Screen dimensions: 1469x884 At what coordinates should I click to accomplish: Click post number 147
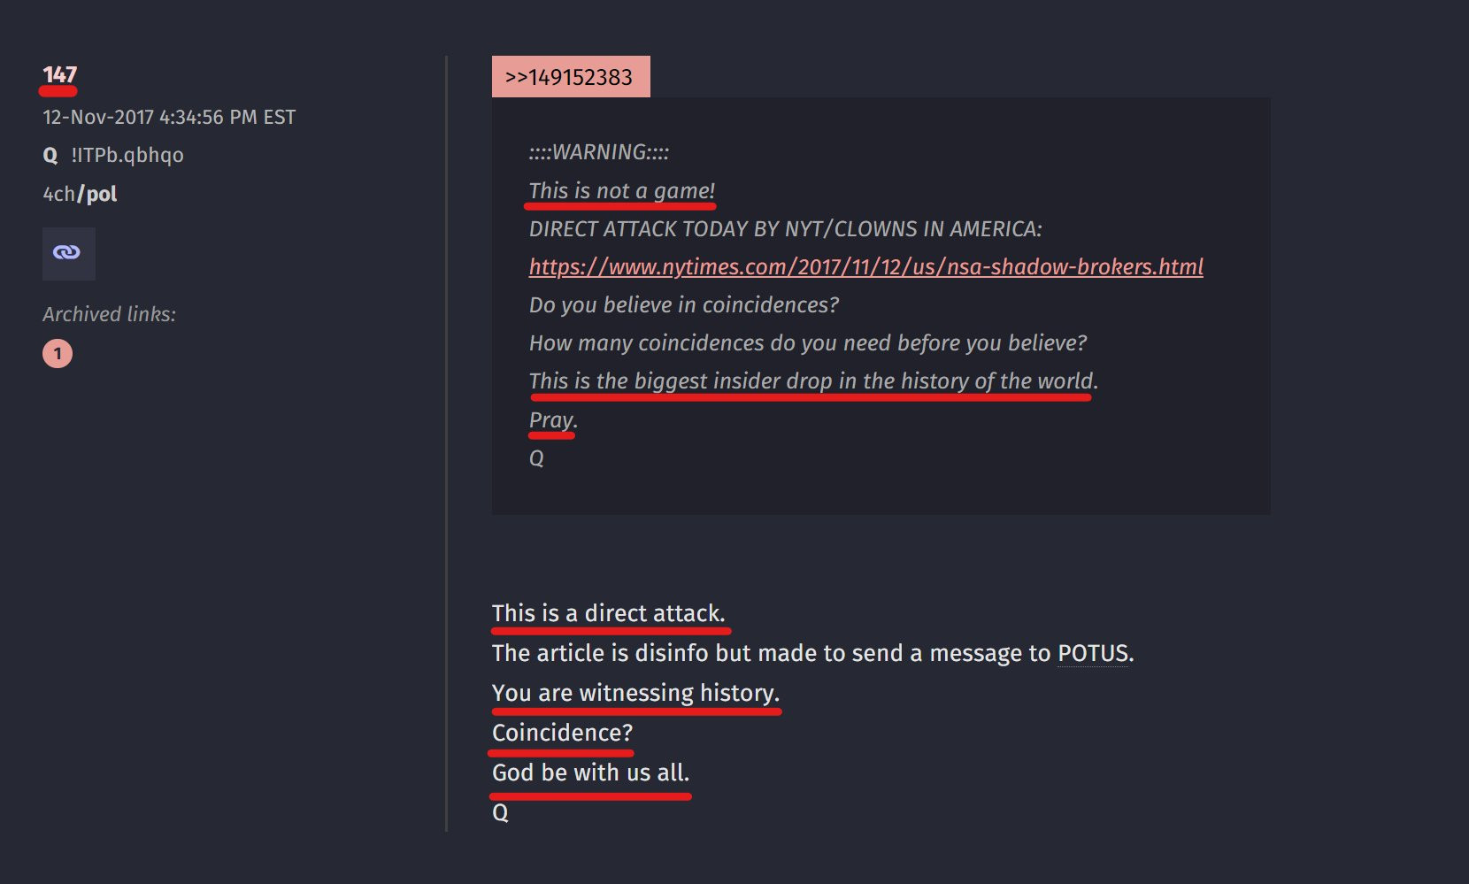(x=59, y=75)
